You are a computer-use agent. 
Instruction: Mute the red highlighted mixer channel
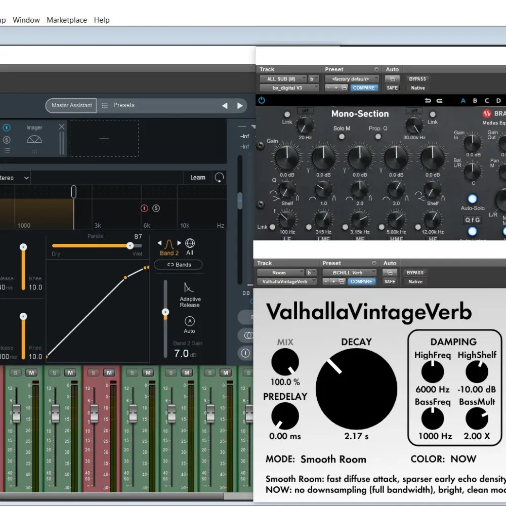(x=109, y=373)
